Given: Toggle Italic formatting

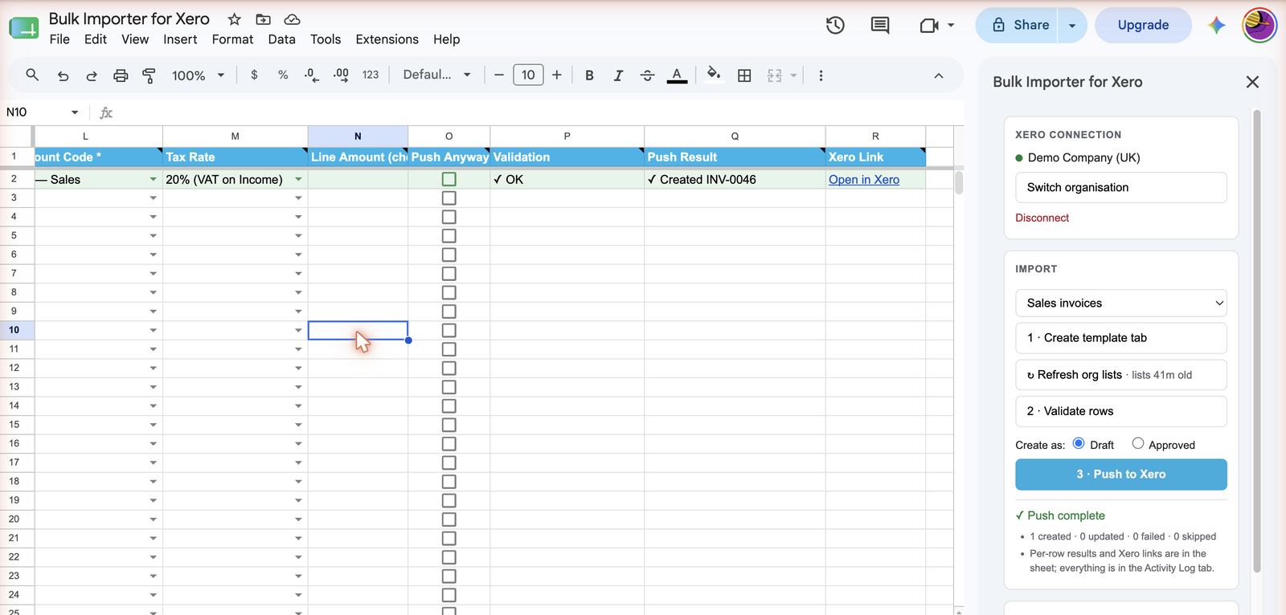Looking at the screenshot, I should click(618, 75).
